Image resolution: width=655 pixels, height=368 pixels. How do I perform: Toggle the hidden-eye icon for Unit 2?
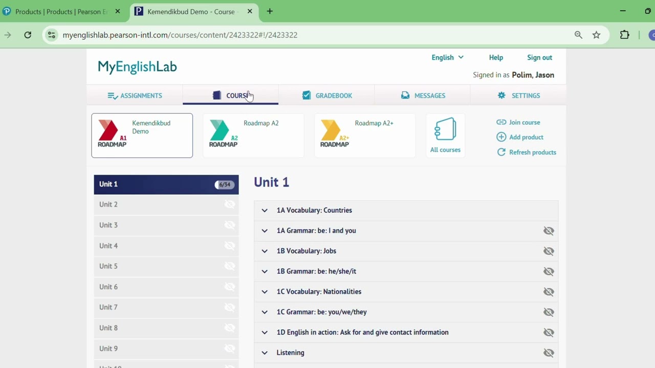tap(230, 204)
